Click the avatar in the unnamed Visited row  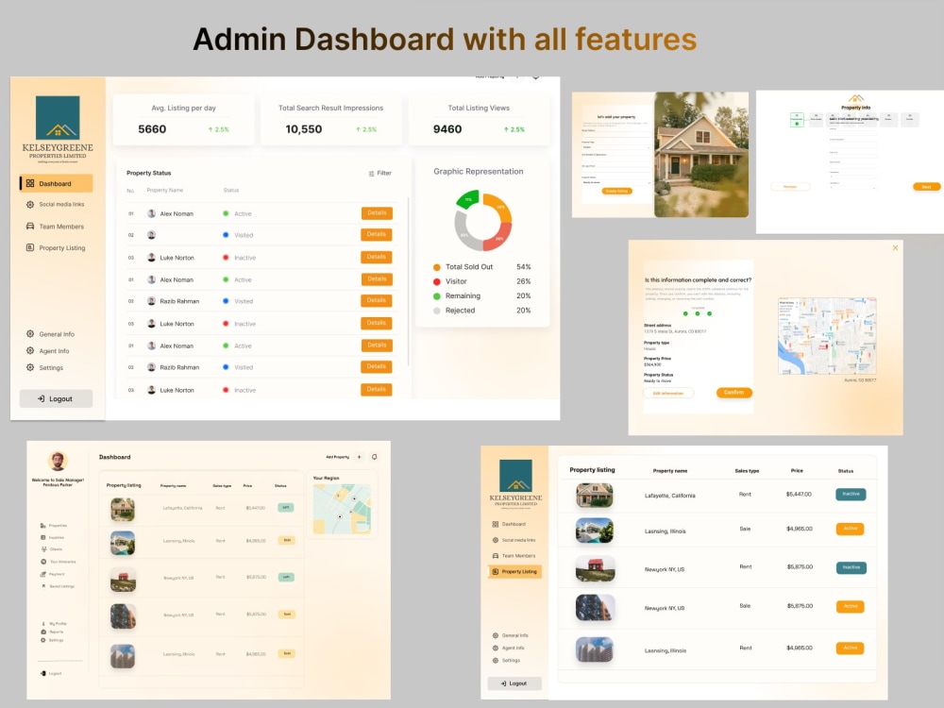(x=152, y=235)
